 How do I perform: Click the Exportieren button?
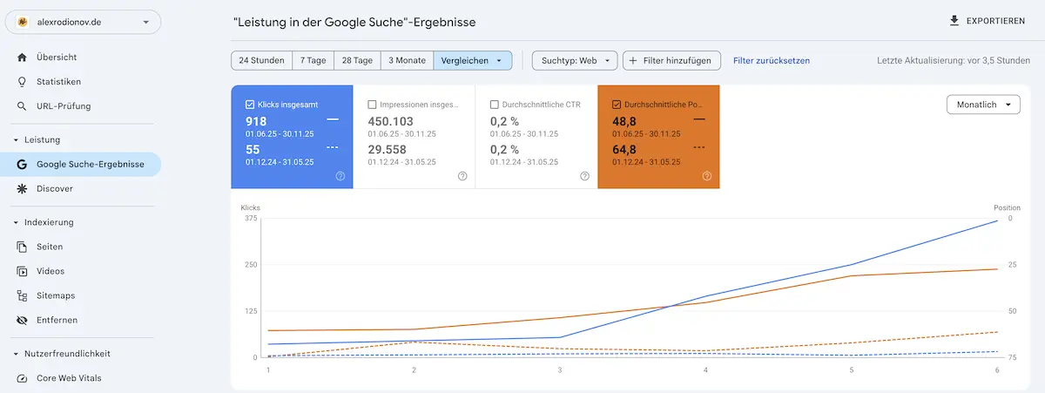coord(986,21)
